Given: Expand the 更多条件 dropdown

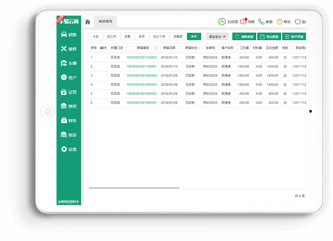Looking at the screenshot, I should tap(217, 37).
